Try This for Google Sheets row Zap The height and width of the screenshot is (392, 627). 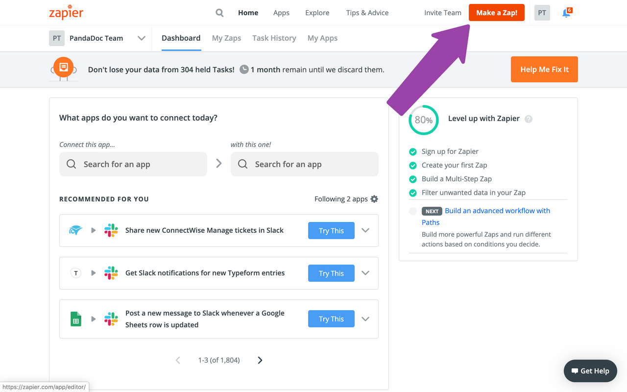(331, 319)
